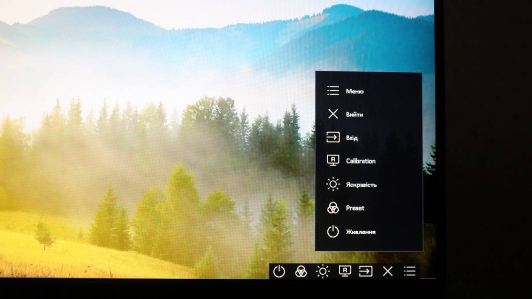Screen dimensions: 532x299
Task: Click the monitor icon beside Calibration in the panel
Action: pos(333,160)
